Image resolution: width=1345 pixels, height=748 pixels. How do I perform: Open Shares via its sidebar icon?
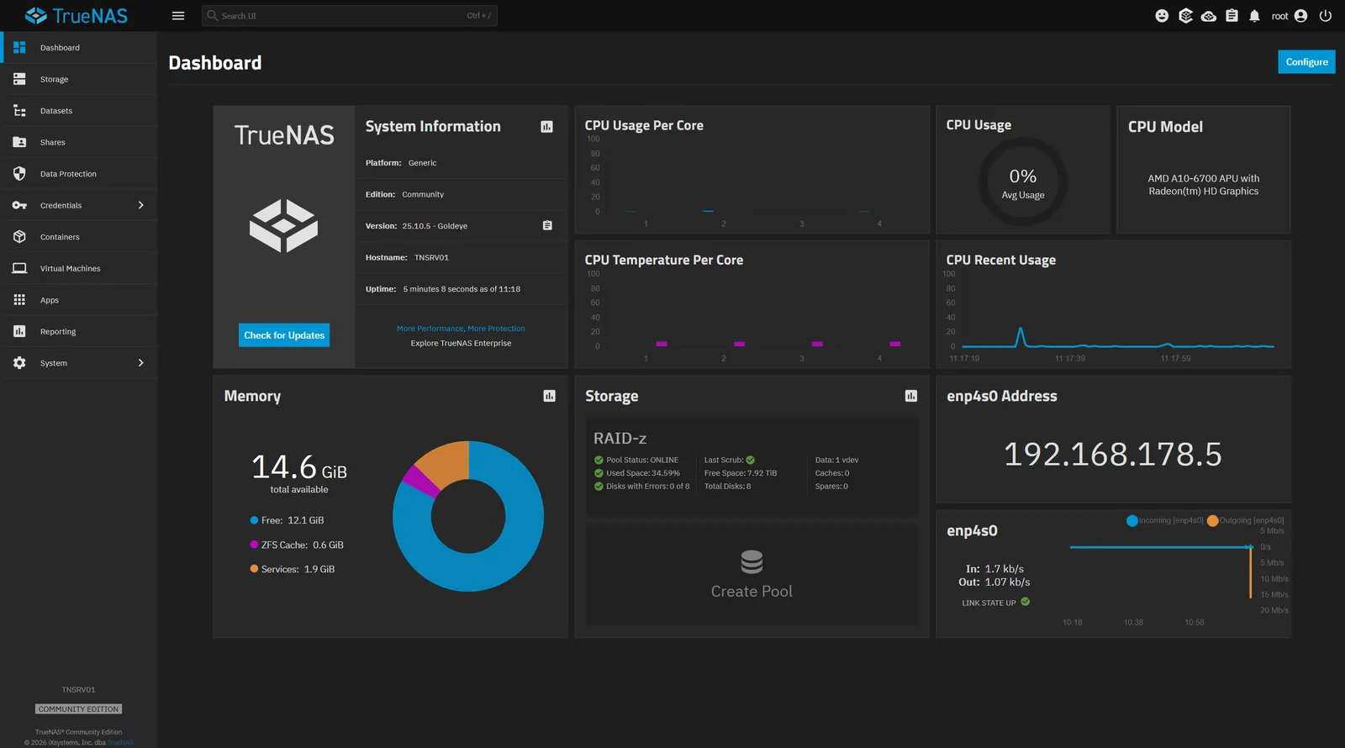click(x=19, y=142)
